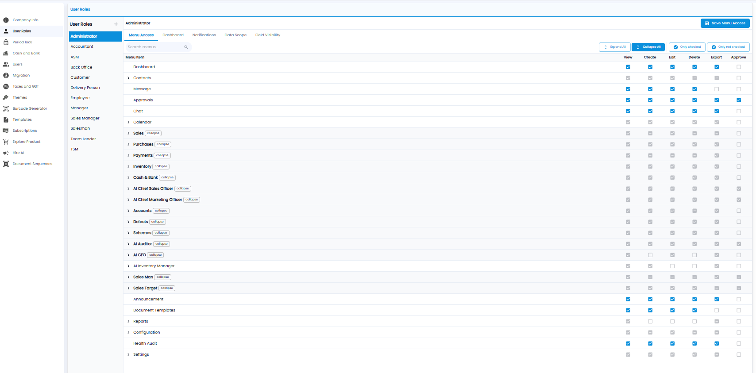The image size is (756, 373).
Task: Click the Hire AI megaphone icon
Action: click(x=6, y=153)
